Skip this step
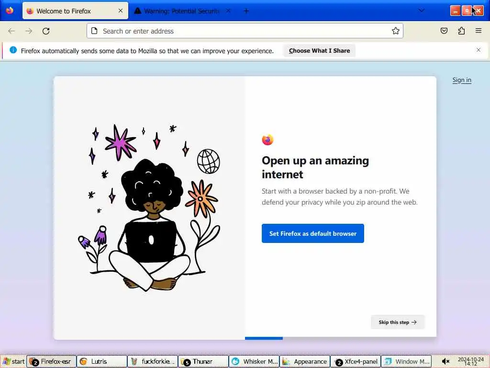 tap(398, 322)
